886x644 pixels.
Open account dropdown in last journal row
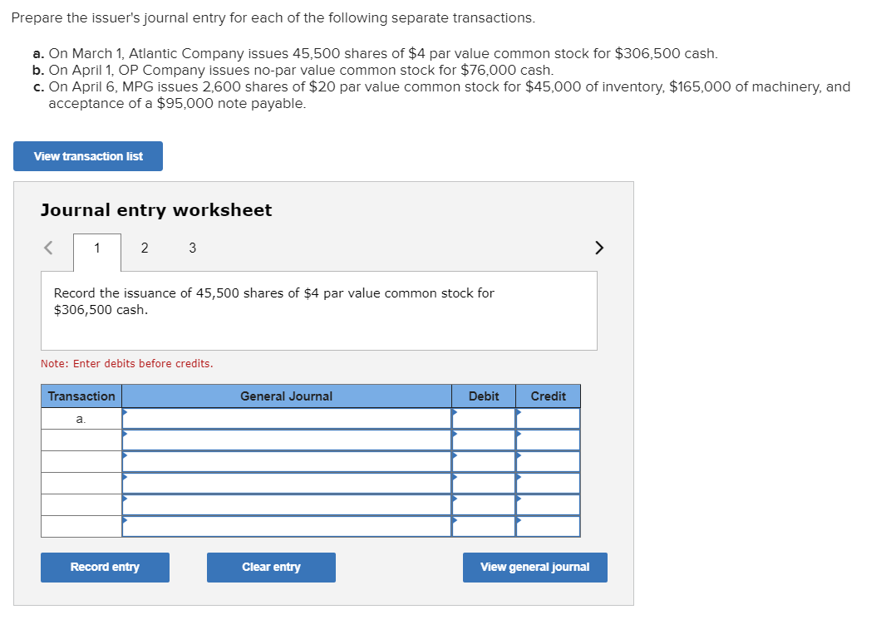287,525
